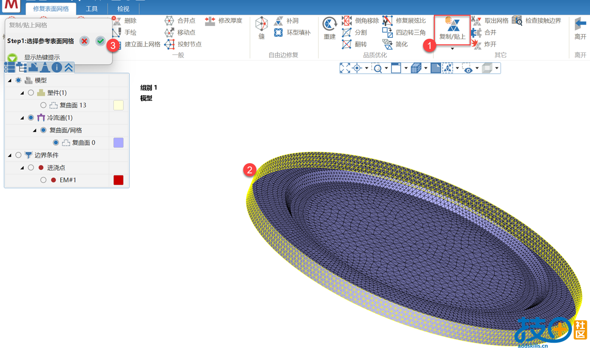Screen dimensions: 590x351
Task: Collapse the 塑件(1) tree node
Action: (22, 93)
